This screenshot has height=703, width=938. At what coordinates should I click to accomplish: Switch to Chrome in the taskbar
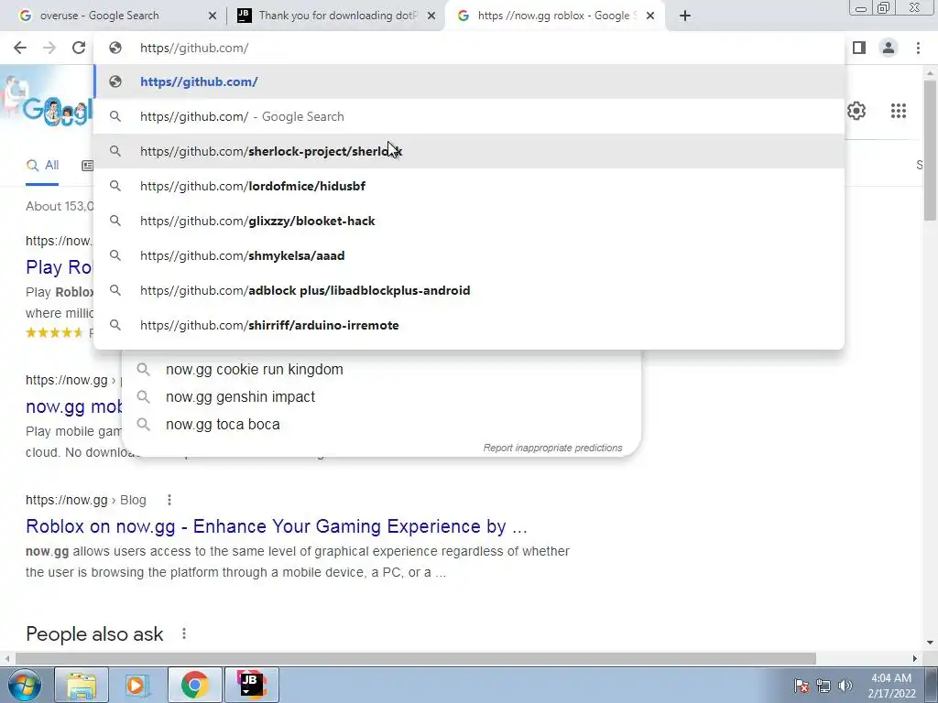[194, 685]
